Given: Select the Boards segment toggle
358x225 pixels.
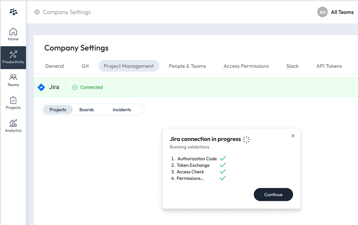Looking at the screenshot, I should (87, 110).
